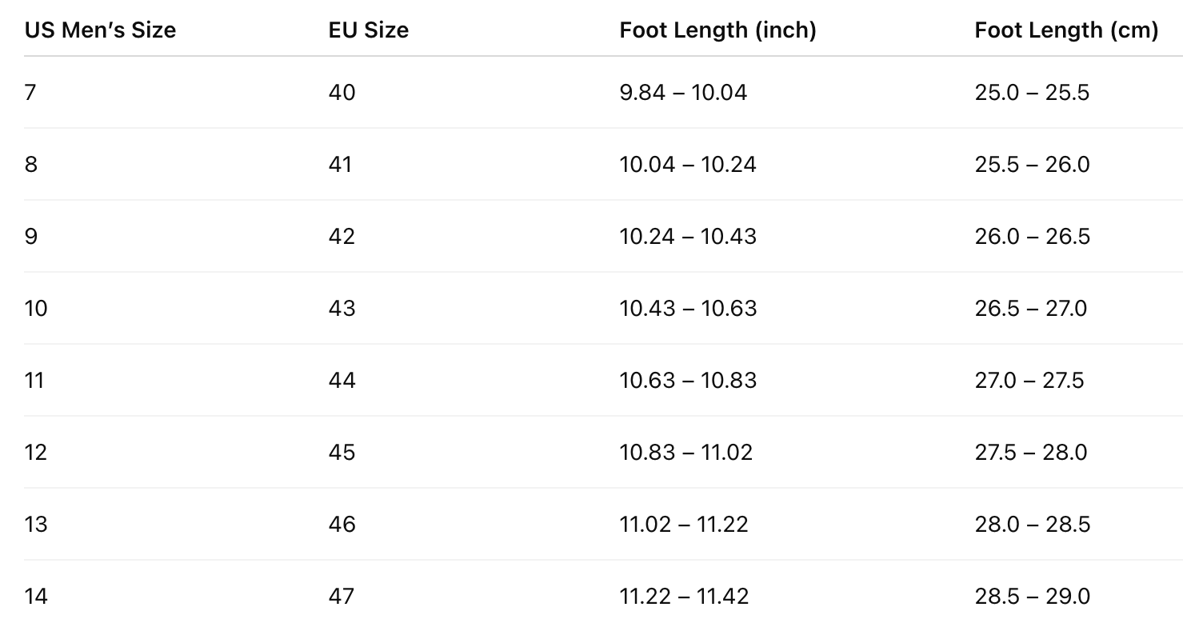Select US Men's size 8 cell
The height and width of the screenshot is (631, 1183).
30,165
